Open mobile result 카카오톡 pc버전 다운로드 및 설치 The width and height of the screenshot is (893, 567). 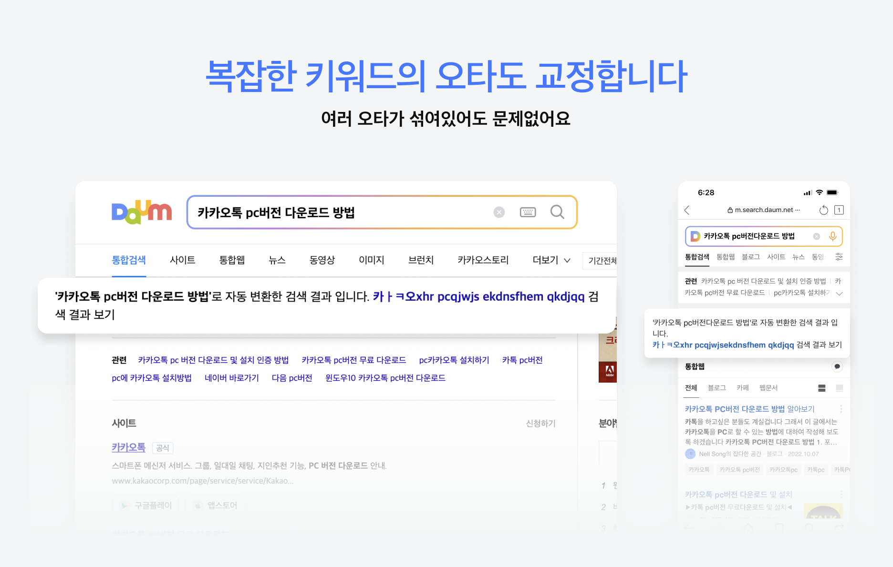pyautogui.click(x=738, y=495)
